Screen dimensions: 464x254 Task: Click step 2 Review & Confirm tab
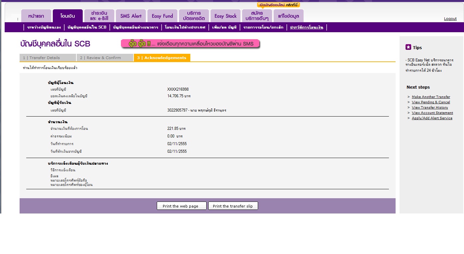click(105, 58)
